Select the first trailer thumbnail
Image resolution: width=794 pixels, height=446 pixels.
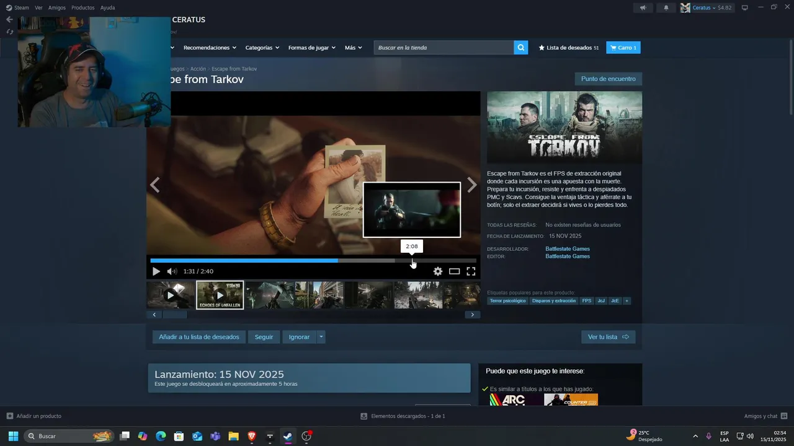pyautogui.click(x=171, y=295)
